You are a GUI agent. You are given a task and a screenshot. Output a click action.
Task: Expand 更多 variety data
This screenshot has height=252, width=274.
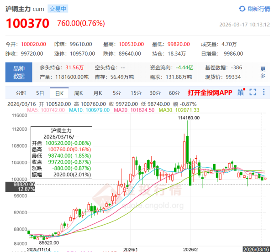point(263,72)
